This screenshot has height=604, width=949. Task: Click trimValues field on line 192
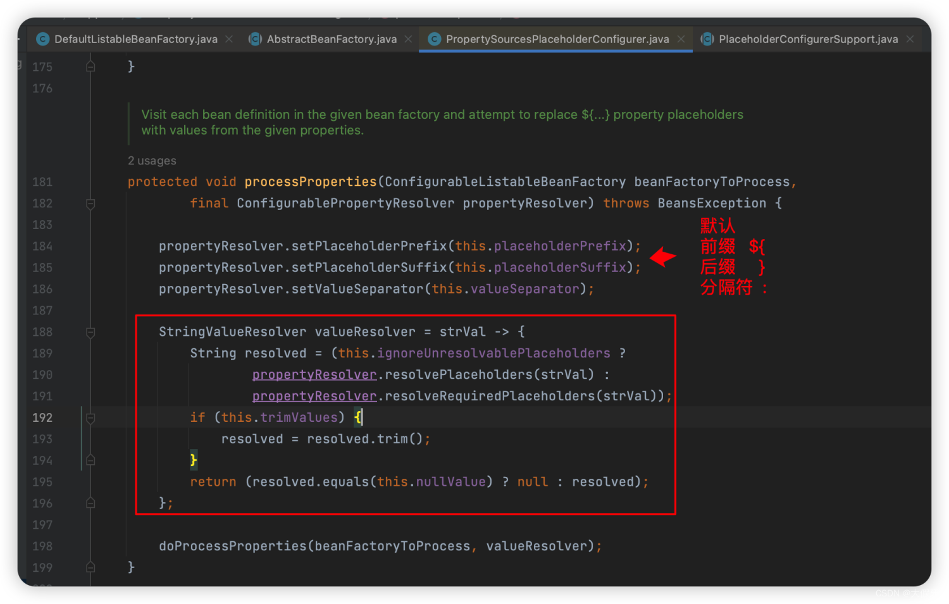[x=299, y=417]
